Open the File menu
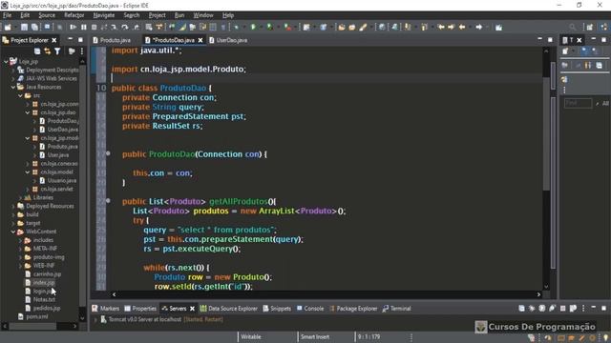 7,15
